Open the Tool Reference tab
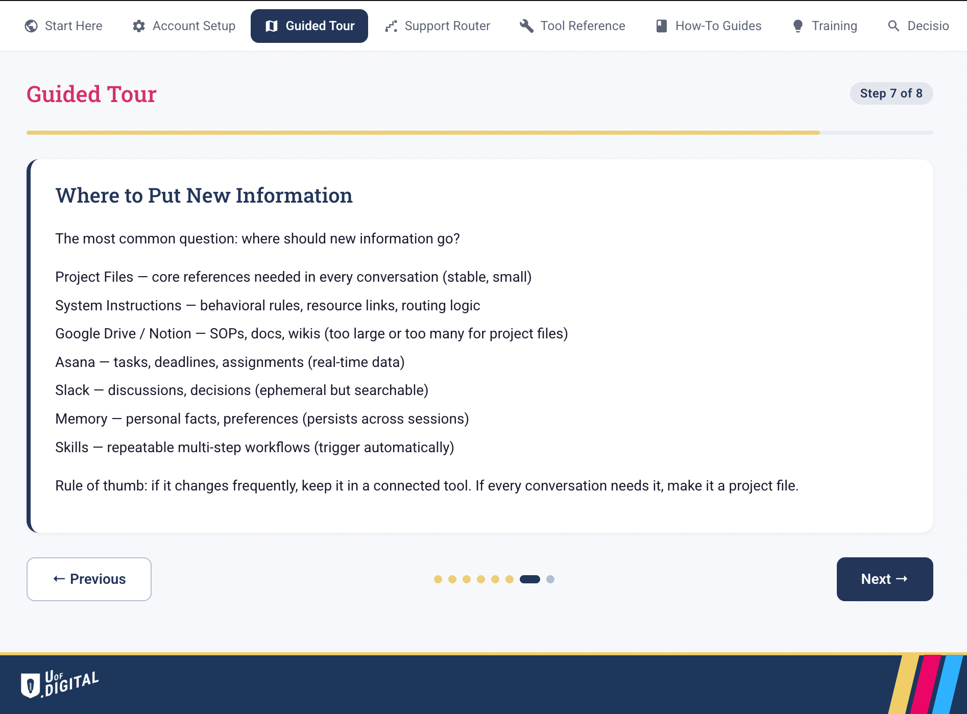The height and width of the screenshot is (714, 967). point(572,26)
